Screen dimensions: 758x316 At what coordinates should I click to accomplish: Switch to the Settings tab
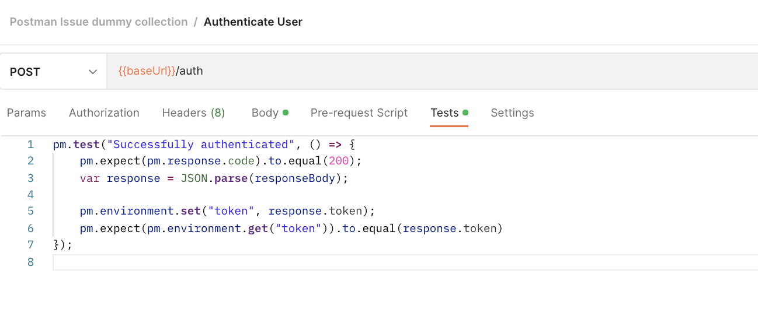pos(512,113)
